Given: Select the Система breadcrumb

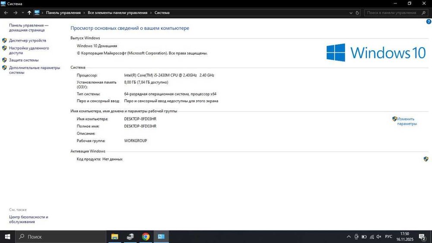Looking at the screenshot, I should point(162,13).
